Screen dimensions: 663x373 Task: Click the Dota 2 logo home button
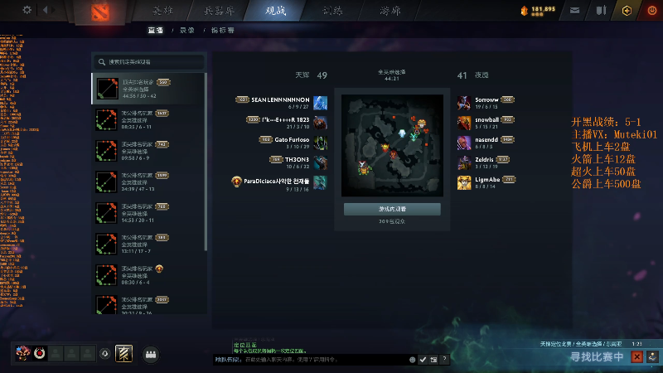coord(100,12)
